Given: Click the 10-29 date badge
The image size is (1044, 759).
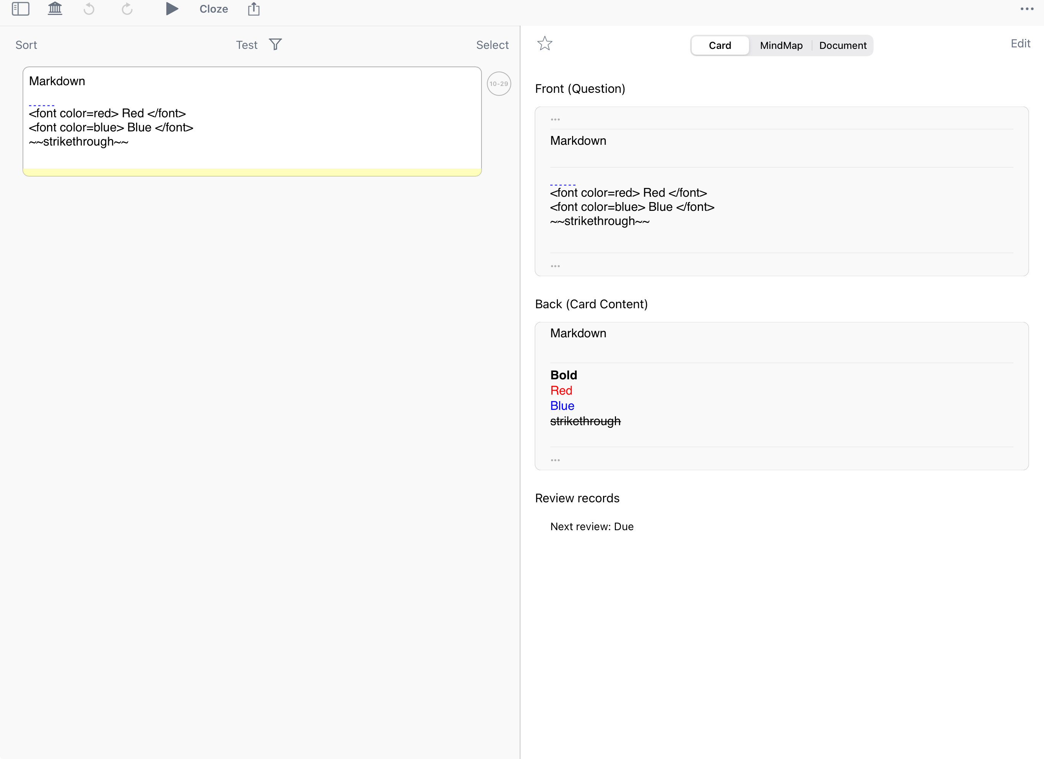Looking at the screenshot, I should coord(499,84).
